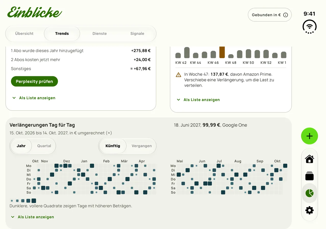The image size is (326, 229).
Task: Open the stacked cards subscriptions icon
Action: (x=309, y=176)
